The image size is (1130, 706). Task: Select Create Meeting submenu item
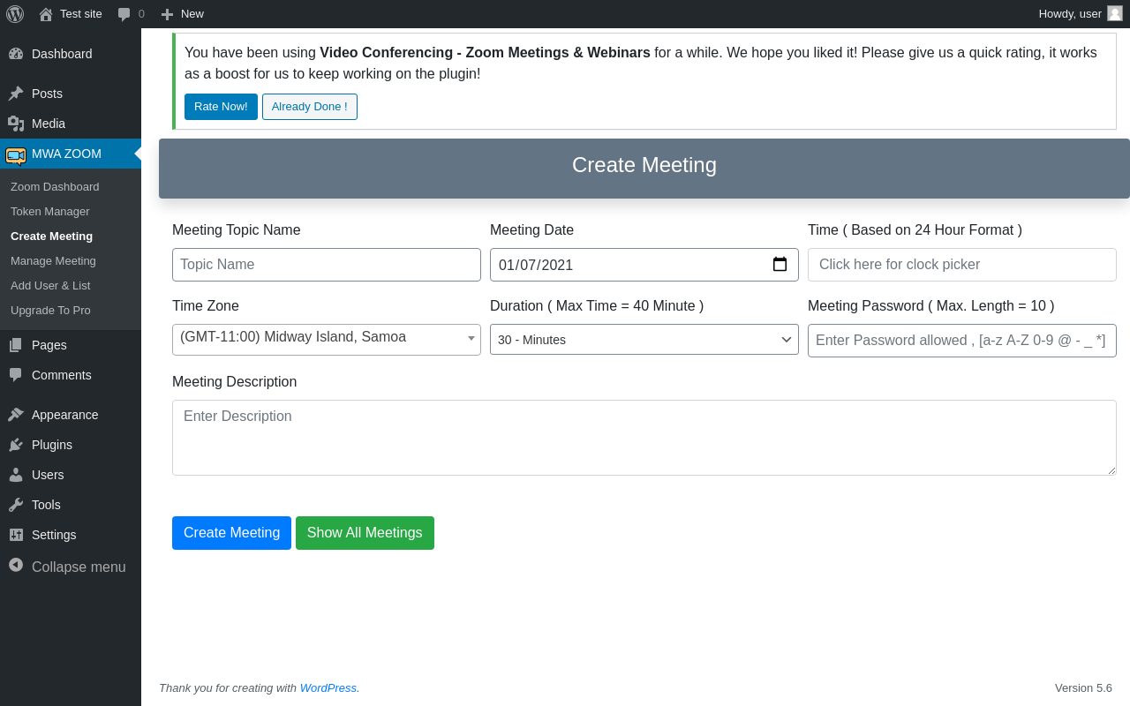[x=51, y=237]
